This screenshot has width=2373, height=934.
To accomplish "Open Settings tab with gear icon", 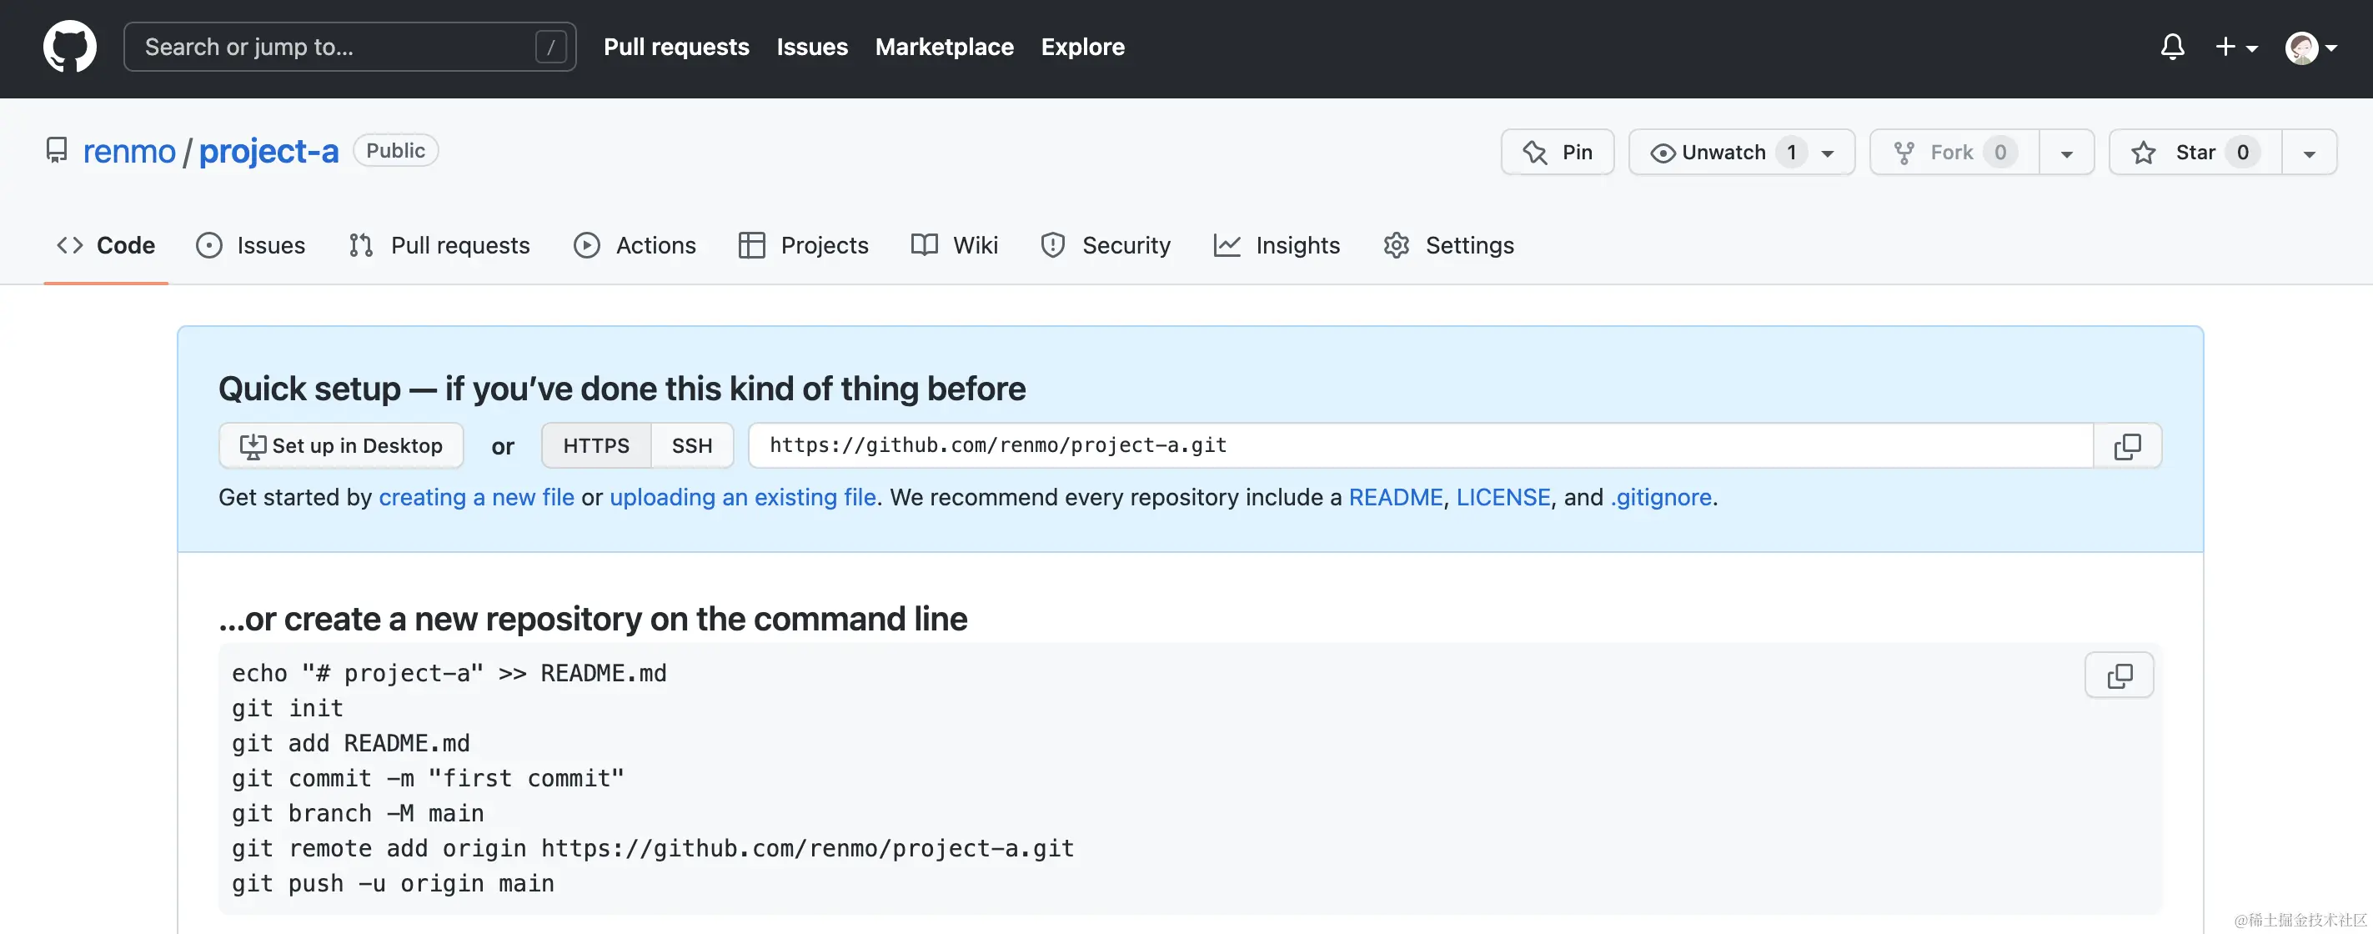I will click(x=1448, y=245).
